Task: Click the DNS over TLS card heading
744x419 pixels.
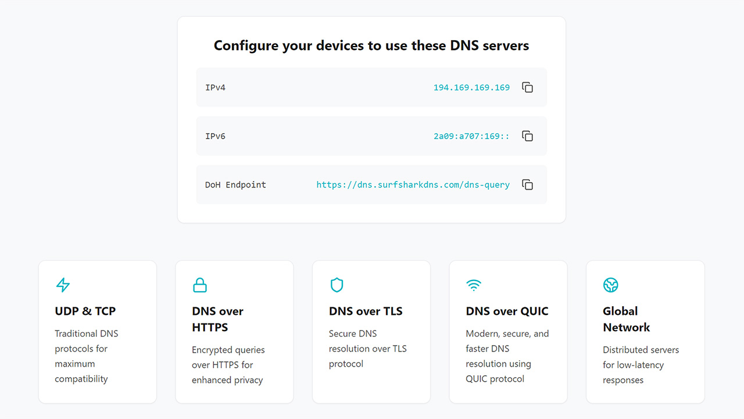Action: 366,311
